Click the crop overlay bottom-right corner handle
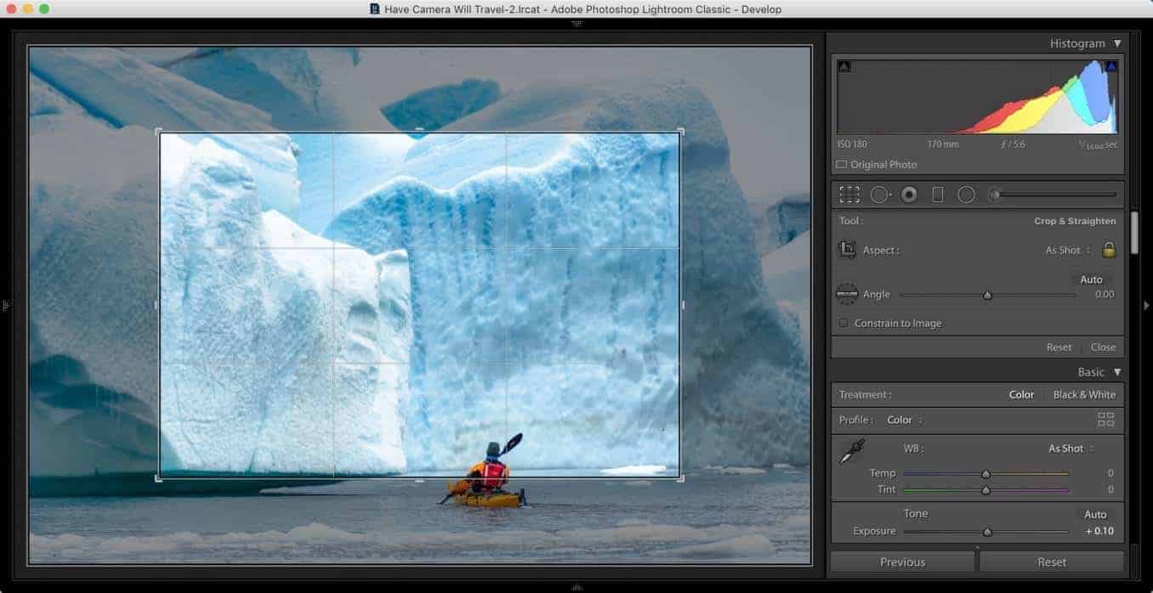The height and width of the screenshot is (593, 1153). click(x=680, y=478)
